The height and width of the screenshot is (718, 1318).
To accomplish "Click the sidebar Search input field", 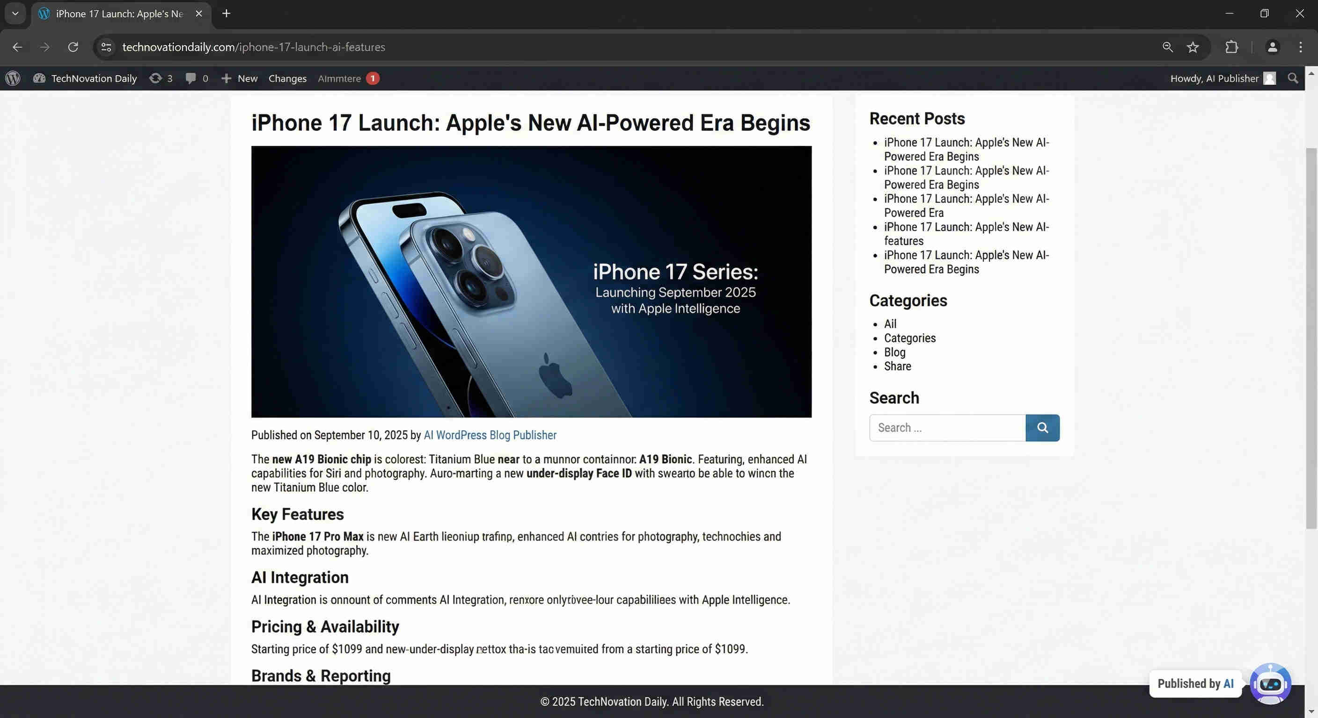I will pos(947,428).
